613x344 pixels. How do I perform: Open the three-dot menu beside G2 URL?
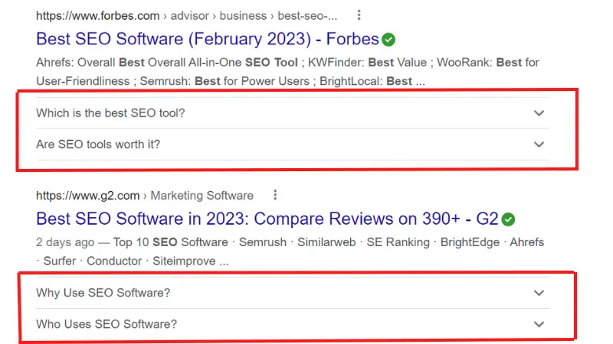click(x=275, y=195)
